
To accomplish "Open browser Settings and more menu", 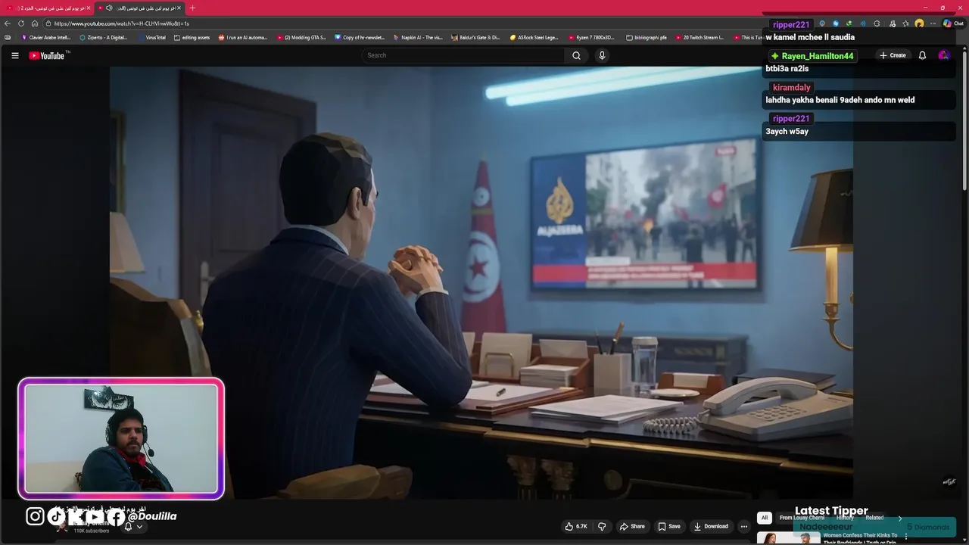I will tap(933, 23).
